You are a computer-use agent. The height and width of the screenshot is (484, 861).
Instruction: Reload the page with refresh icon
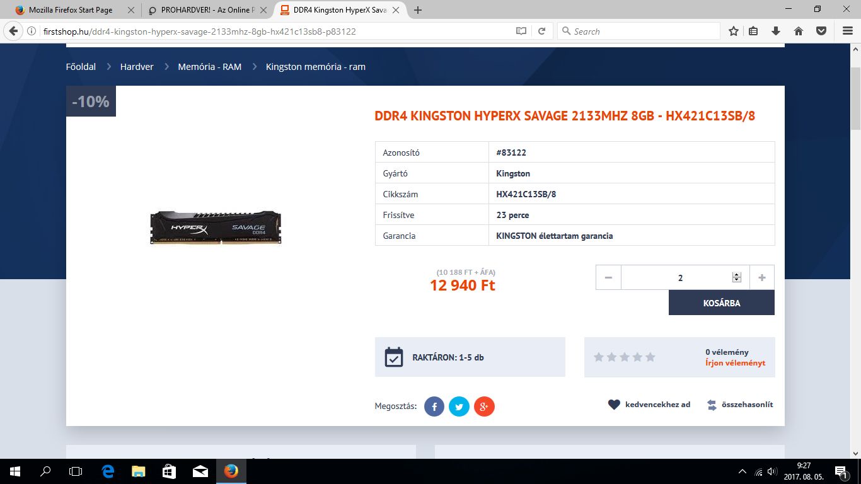pyautogui.click(x=541, y=31)
